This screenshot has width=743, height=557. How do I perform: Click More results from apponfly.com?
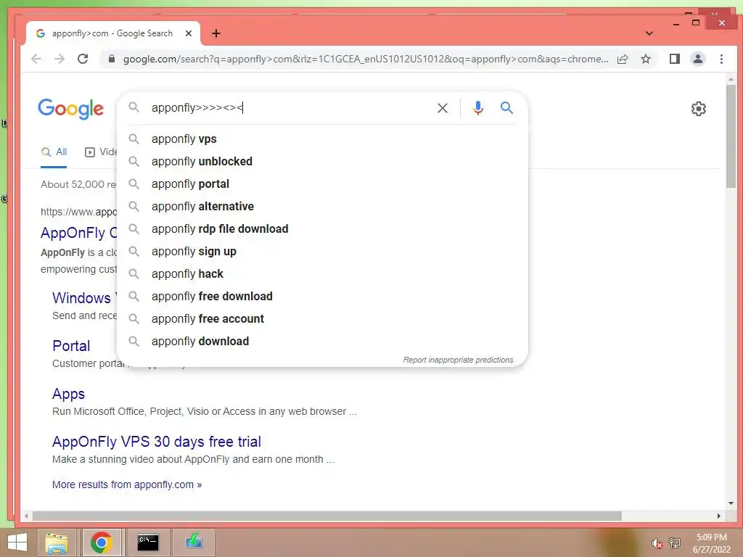[x=127, y=484]
